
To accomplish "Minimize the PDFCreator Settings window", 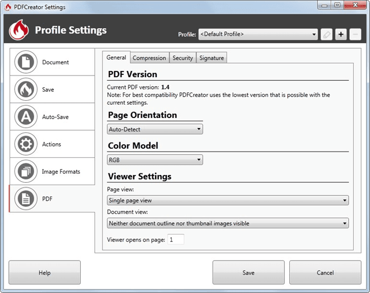I will tap(325, 5).
